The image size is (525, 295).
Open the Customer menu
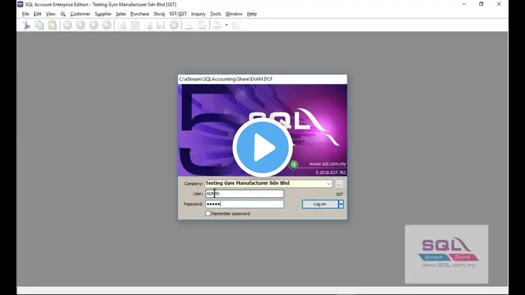point(80,14)
